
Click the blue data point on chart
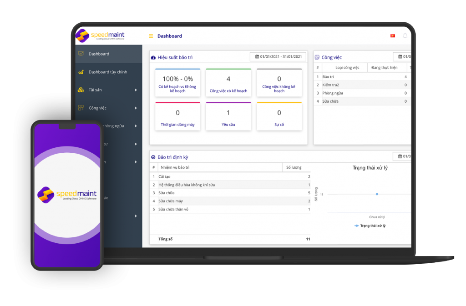click(x=377, y=194)
